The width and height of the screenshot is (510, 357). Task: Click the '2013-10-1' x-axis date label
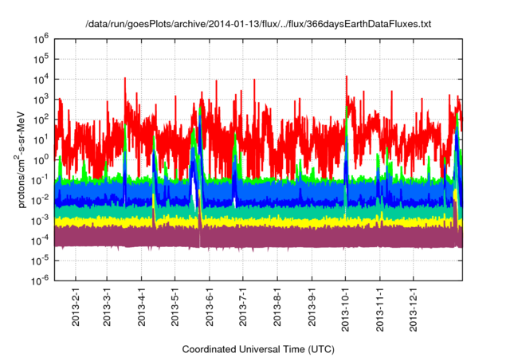pos(345,309)
